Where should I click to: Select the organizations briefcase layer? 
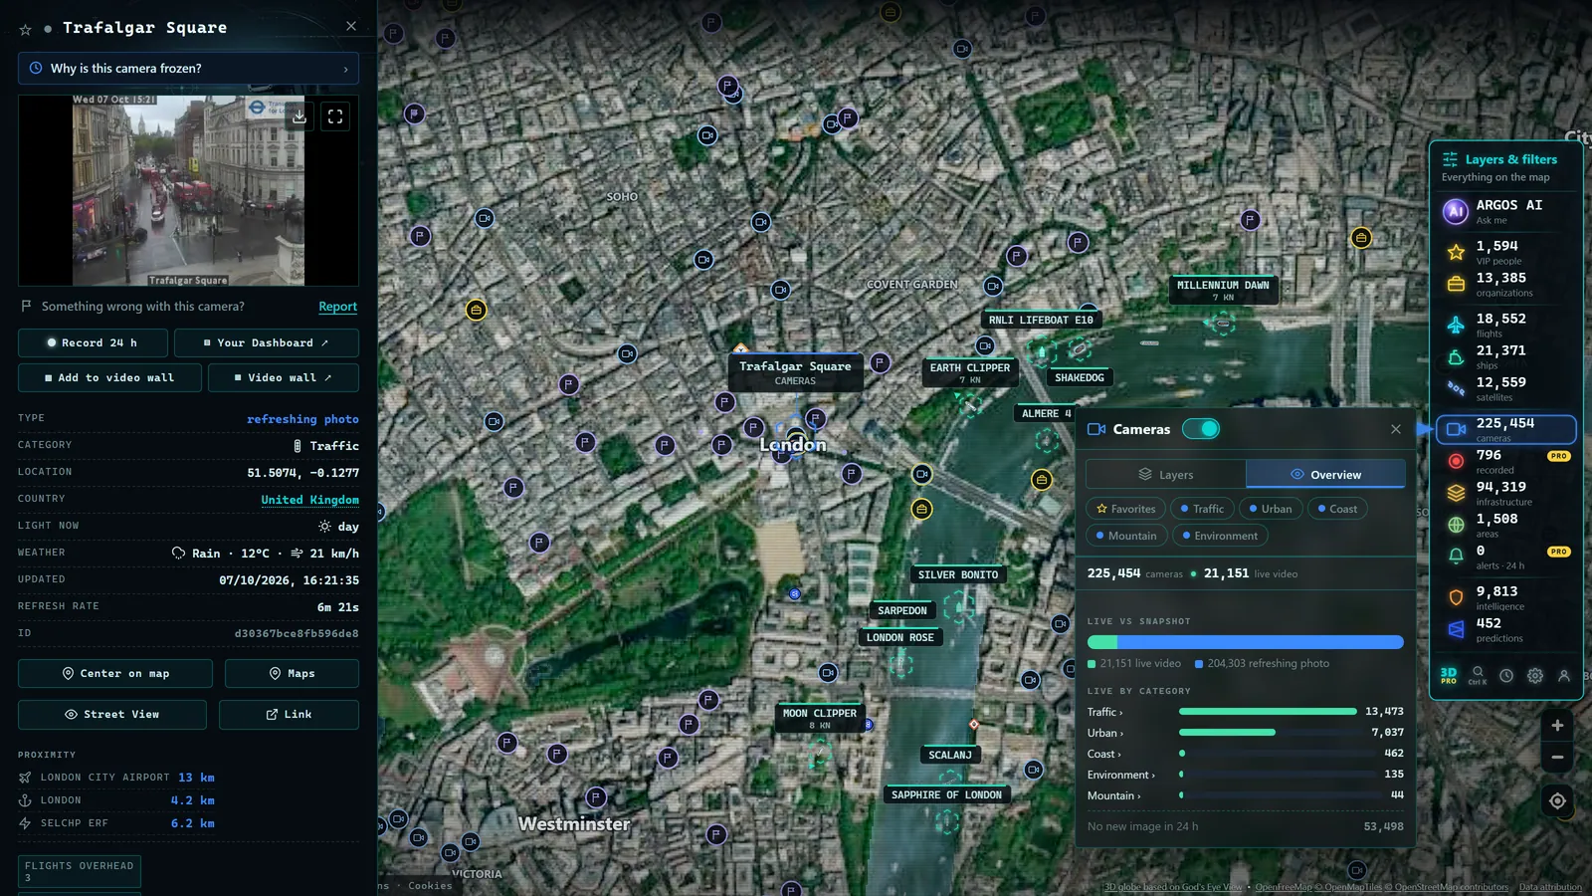click(x=1456, y=285)
